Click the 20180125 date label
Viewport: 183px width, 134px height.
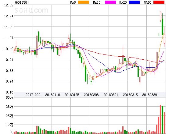click(x=72, y=95)
